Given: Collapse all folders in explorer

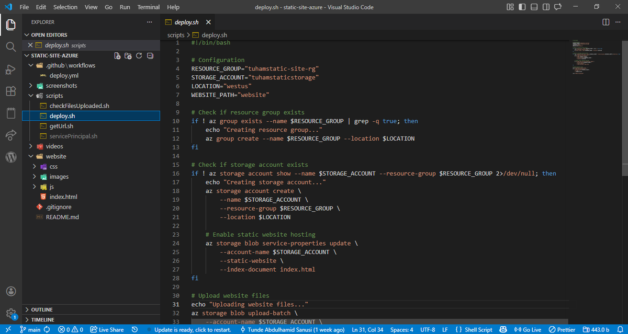Looking at the screenshot, I should tap(150, 55).
